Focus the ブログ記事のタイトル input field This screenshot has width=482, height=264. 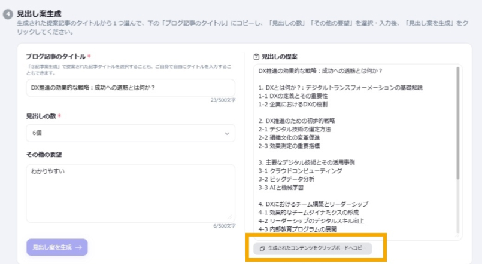pos(130,88)
